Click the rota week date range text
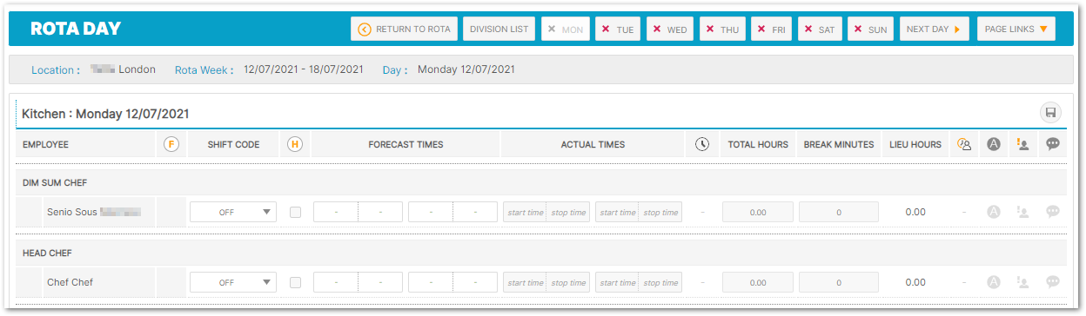This screenshot has height=316, width=1086. pos(304,69)
